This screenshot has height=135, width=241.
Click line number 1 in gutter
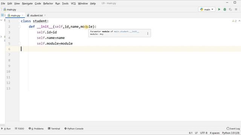9,21
